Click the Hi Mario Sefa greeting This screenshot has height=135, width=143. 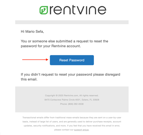[x=32, y=32]
